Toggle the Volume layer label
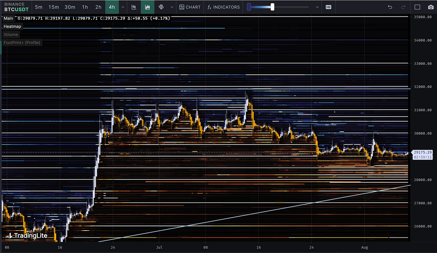This screenshot has width=437, height=253. point(11,35)
